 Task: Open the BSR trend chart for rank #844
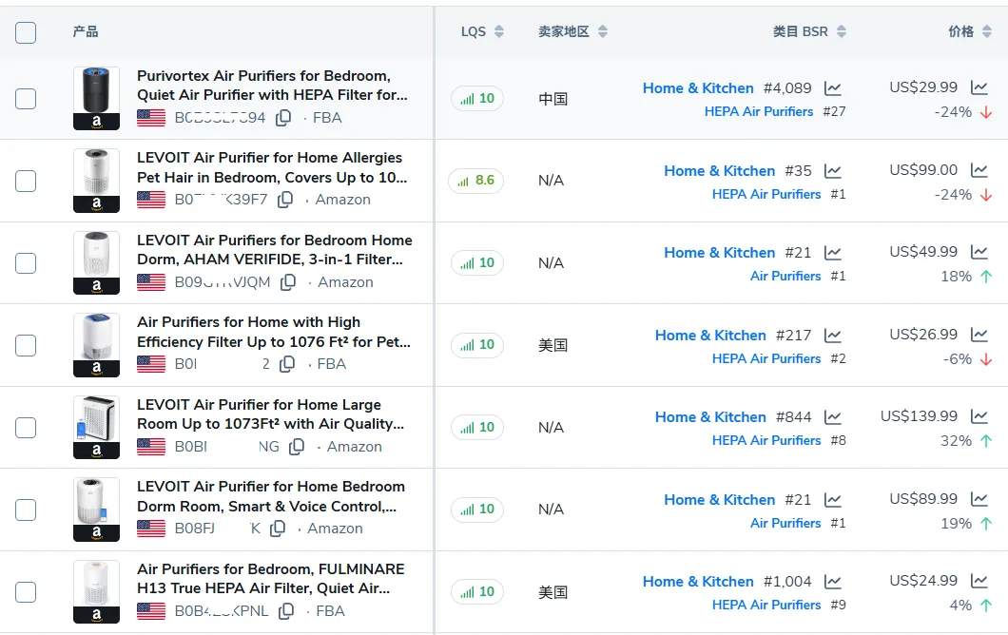click(833, 417)
